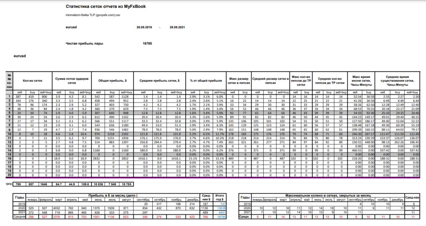Viewport: 426px width, 226px height.
Task: Click the header 'Общая прибыль, $'
Action: tap(113, 81)
